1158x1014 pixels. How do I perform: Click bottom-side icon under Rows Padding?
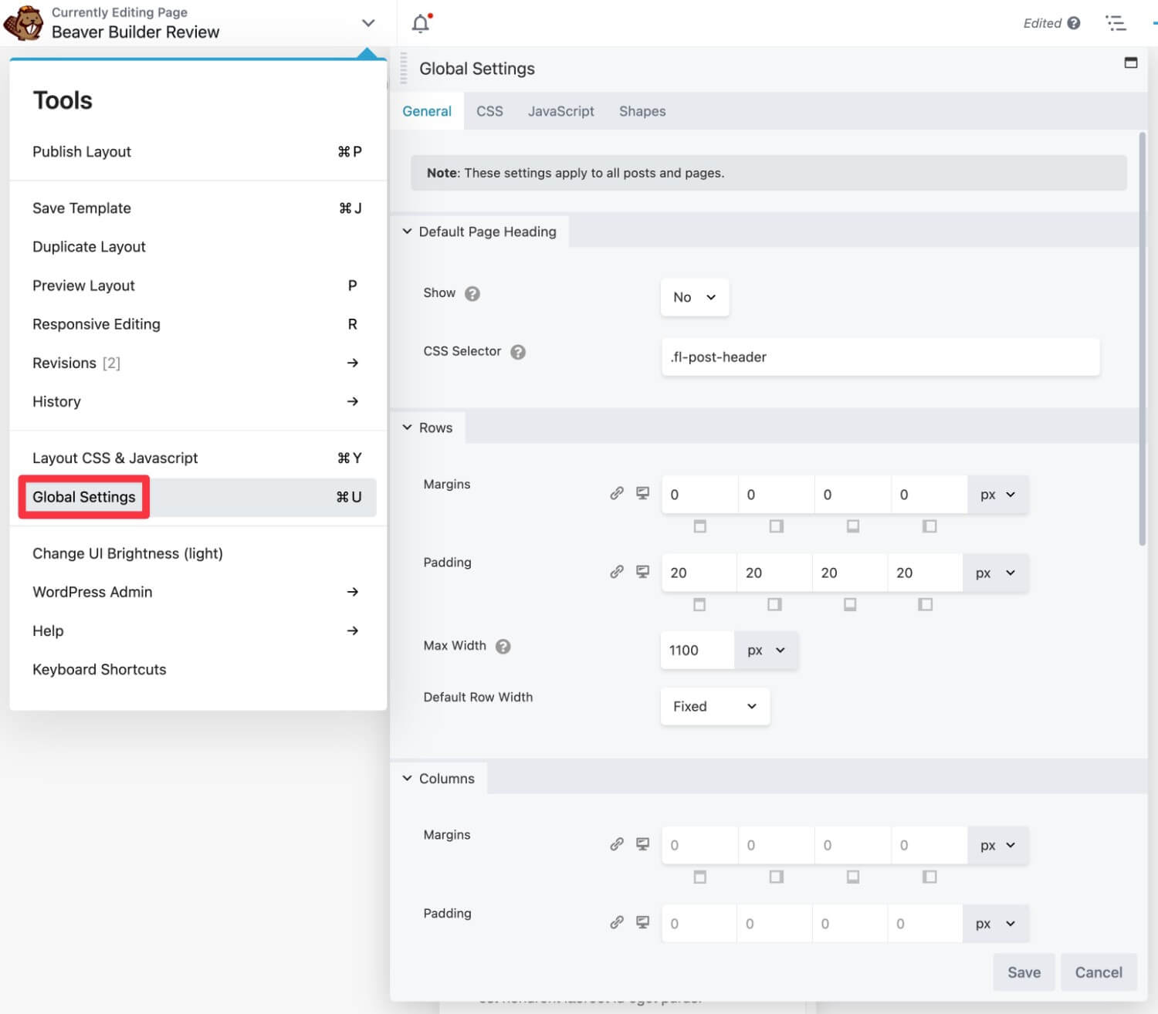[x=850, y=604]
